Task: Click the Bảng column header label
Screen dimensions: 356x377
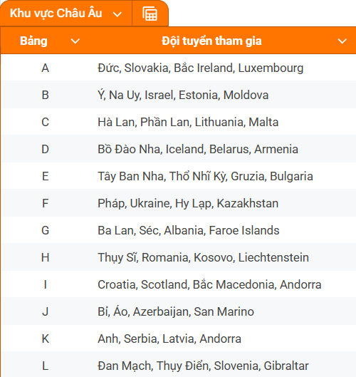Action: click(33, 41)
